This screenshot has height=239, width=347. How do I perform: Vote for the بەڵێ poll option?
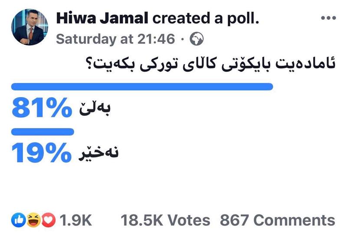pos(95,109)
